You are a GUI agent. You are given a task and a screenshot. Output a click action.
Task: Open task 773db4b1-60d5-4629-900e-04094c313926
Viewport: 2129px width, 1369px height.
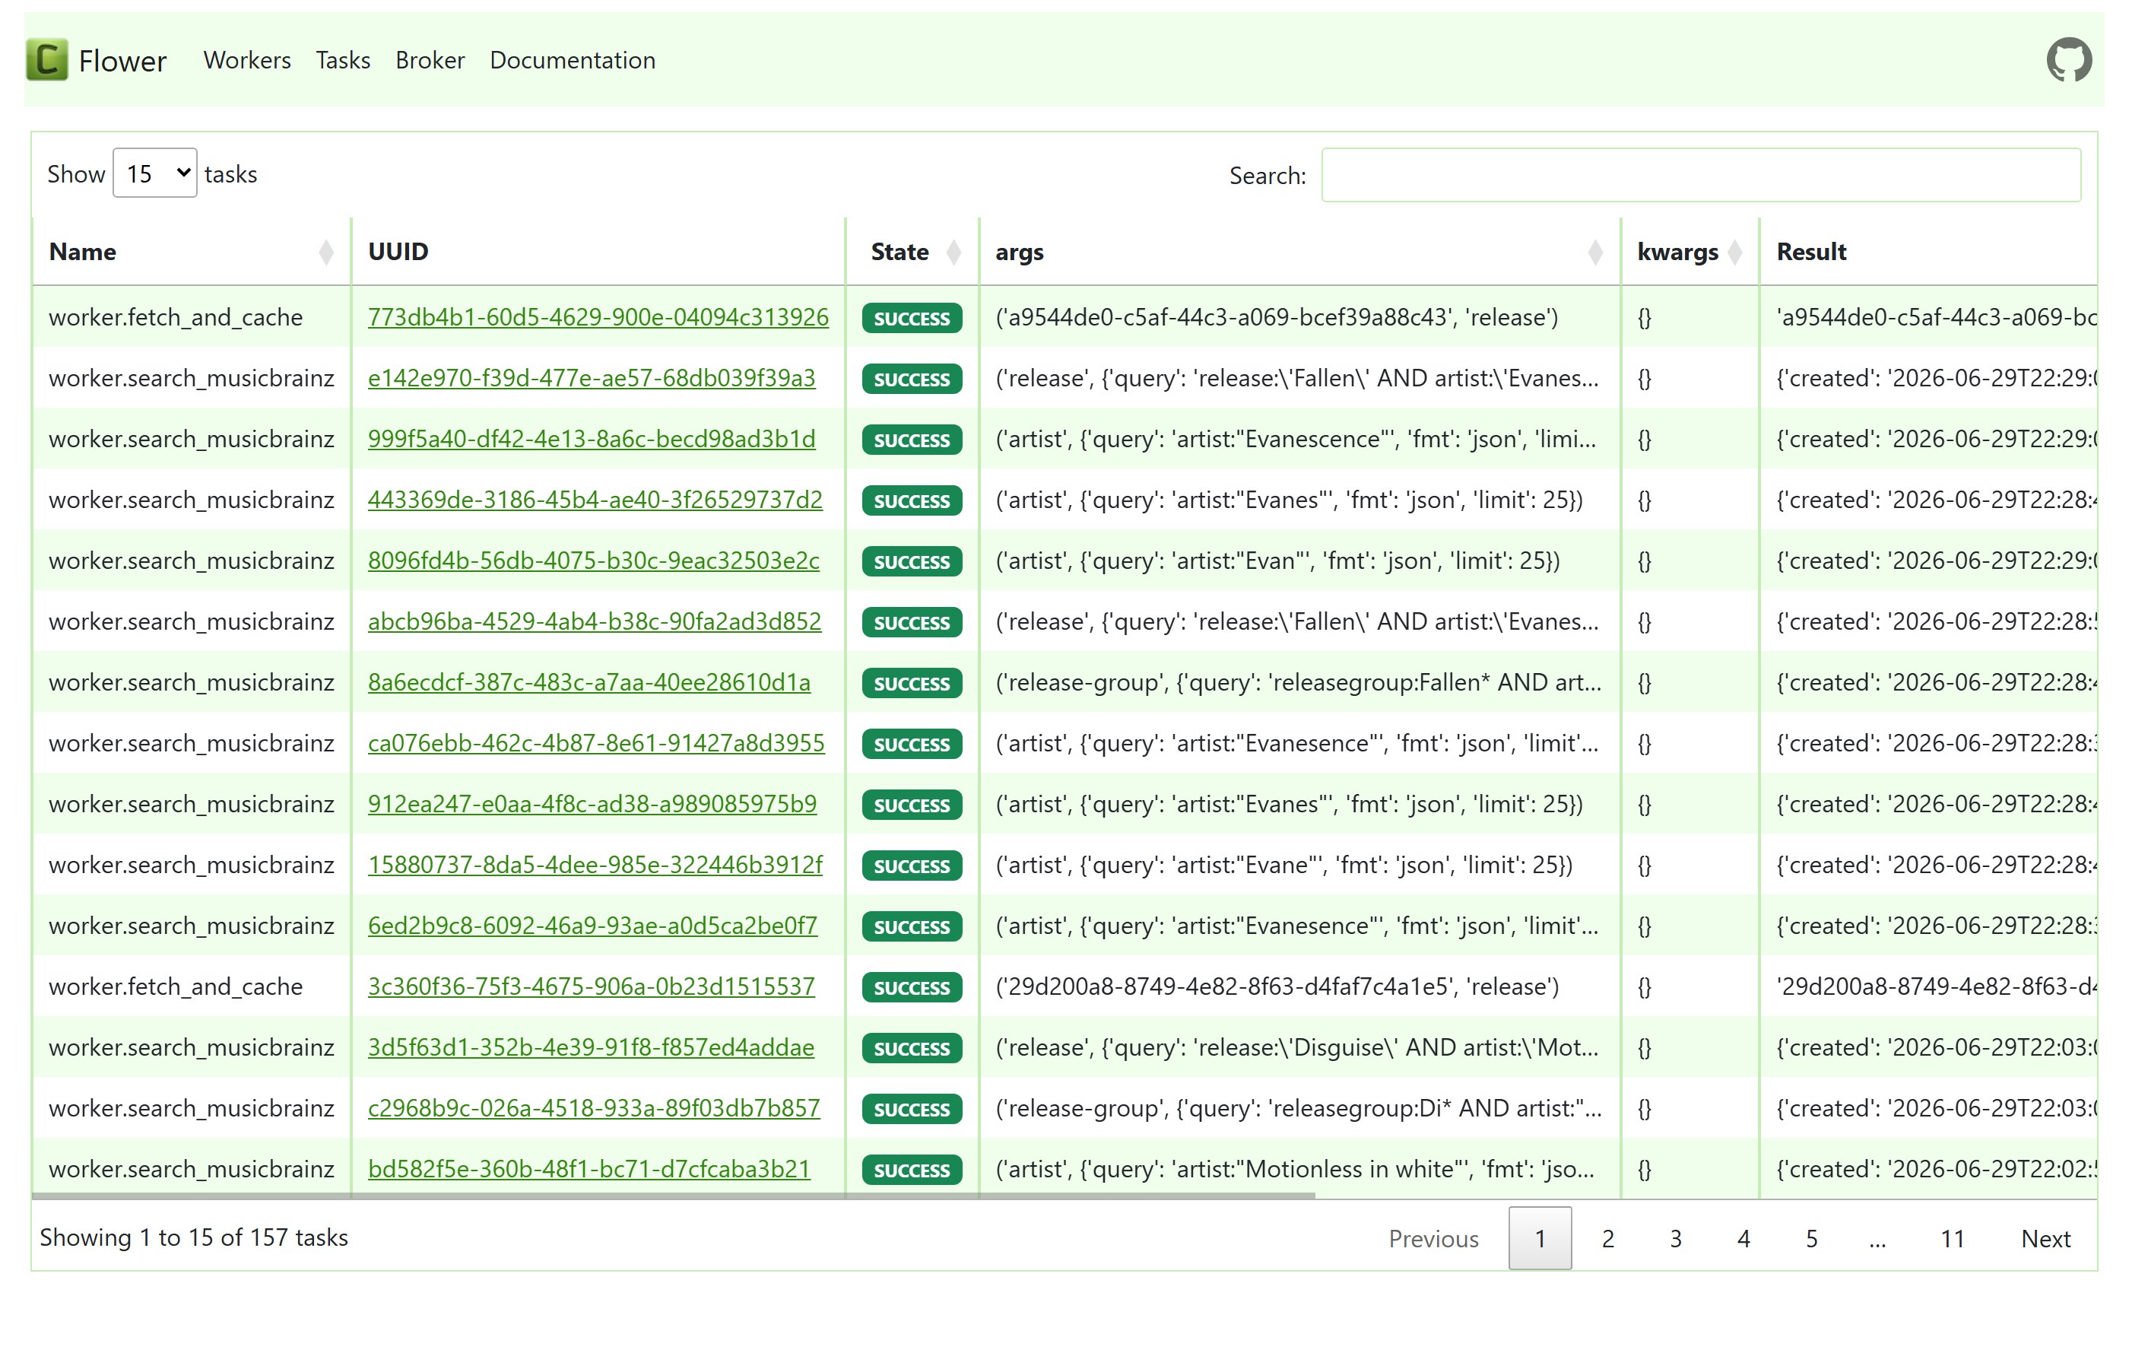598,317
